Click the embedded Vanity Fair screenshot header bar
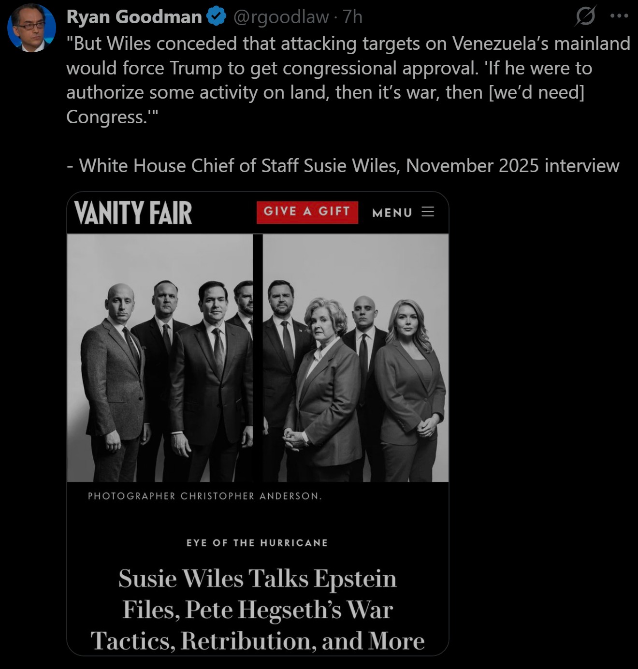Viewport: 638px width, 669px height. click(258, 213)
